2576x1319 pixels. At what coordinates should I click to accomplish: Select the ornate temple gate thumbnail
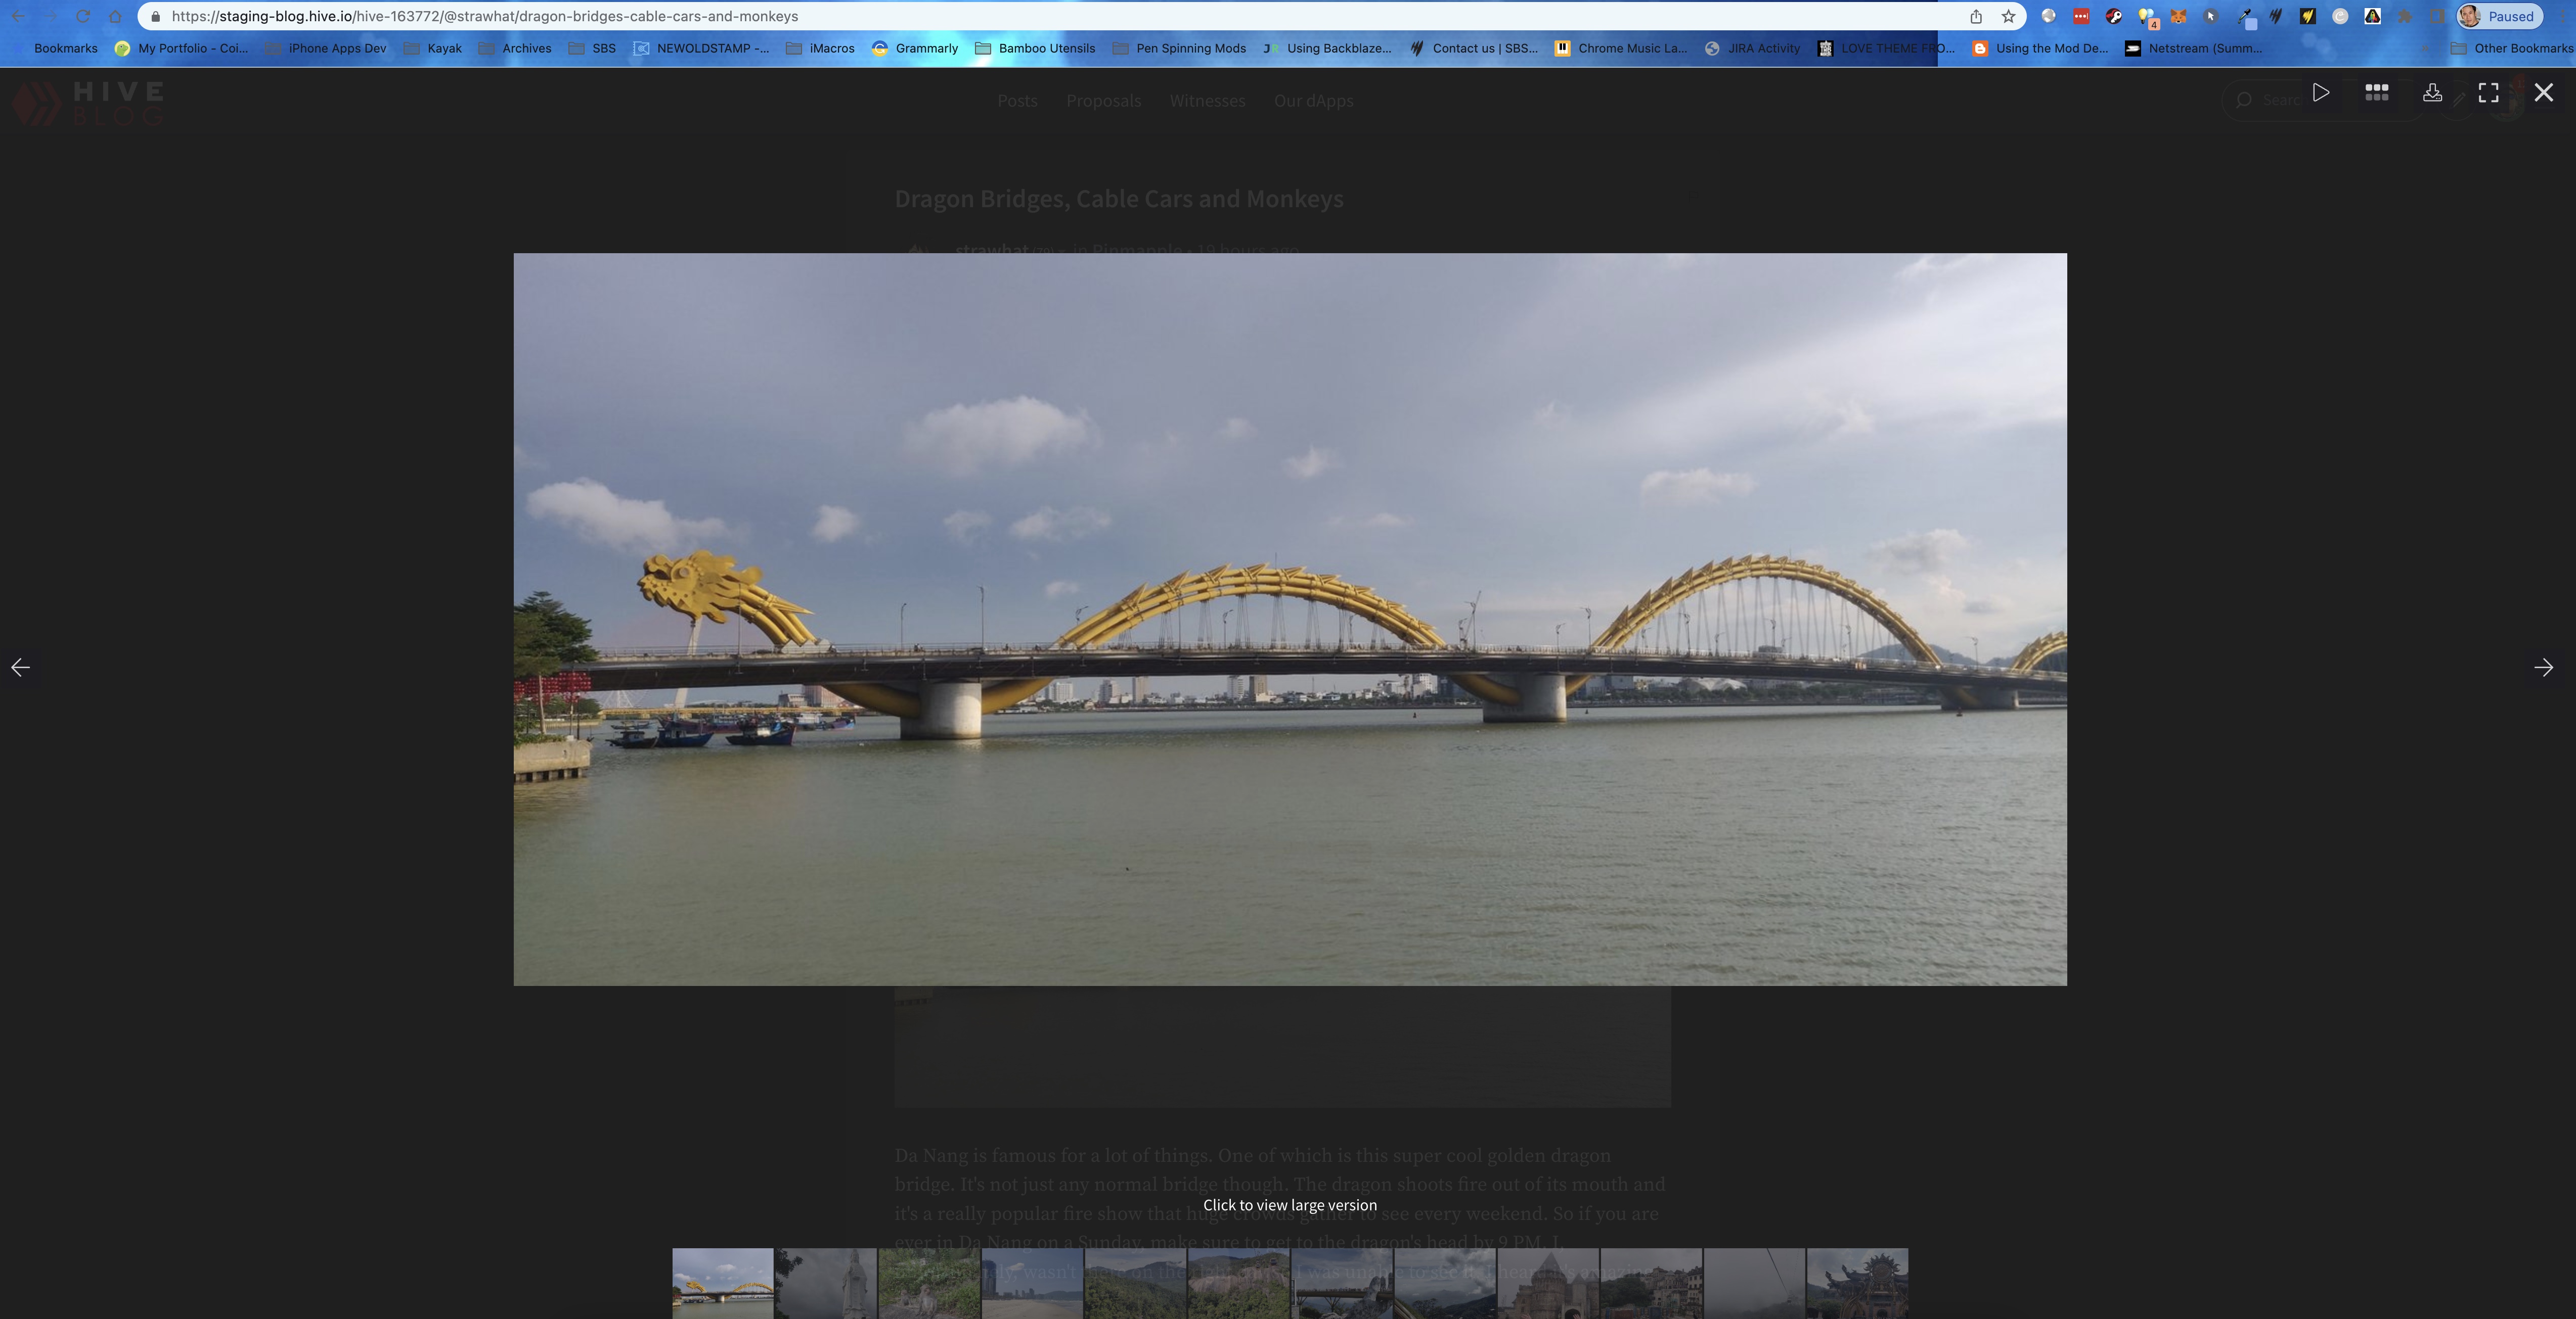[x=1857, y=1283]
